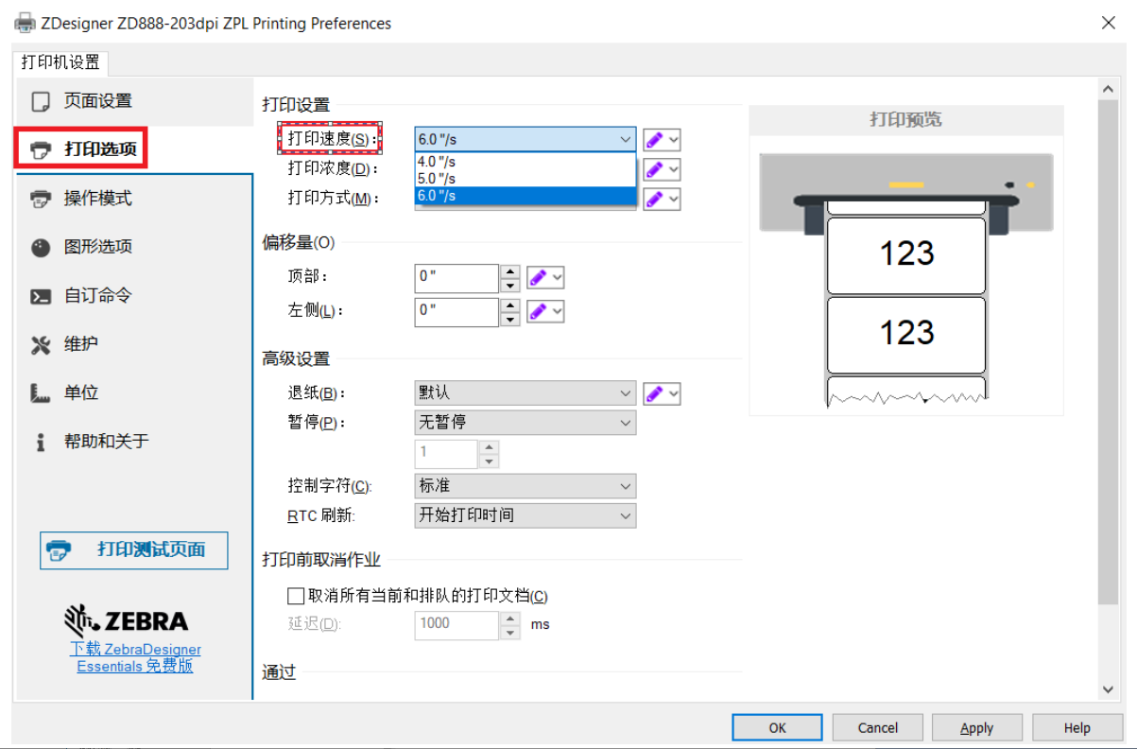Screen dimensions: 1137x749
Task: Click the 打印预览 header text
Action: pos(905,120)
